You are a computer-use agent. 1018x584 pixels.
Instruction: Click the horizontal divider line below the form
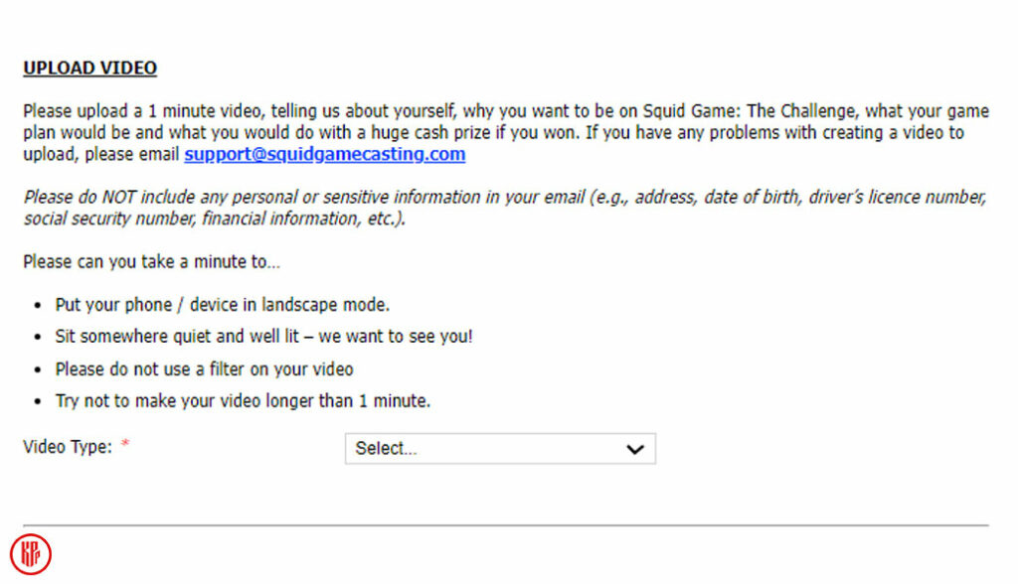505,524
